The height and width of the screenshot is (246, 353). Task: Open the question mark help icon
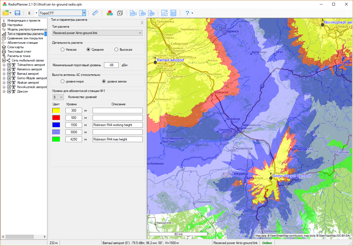click(187, 13)
